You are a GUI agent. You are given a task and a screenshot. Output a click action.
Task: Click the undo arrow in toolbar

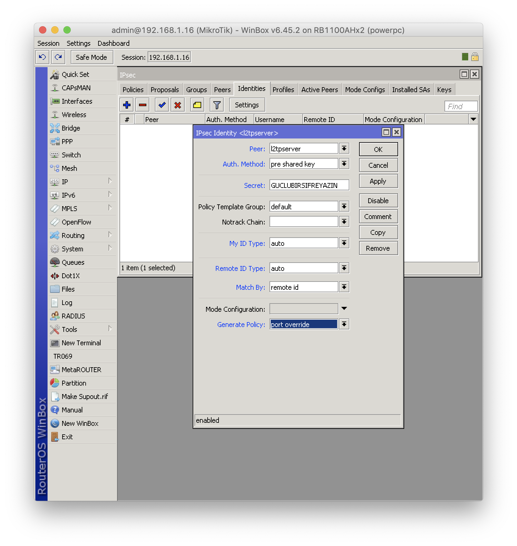tap(43, 57)
